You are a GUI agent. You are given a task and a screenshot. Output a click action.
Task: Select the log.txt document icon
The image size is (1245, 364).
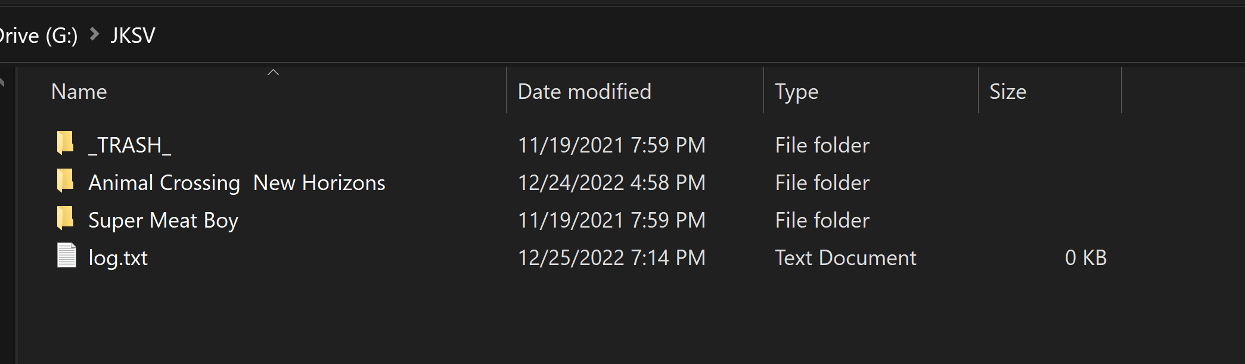[66, 256]
